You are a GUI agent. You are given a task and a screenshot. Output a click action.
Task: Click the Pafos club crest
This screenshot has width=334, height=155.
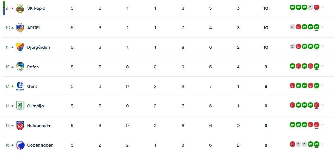coord(20,67)
